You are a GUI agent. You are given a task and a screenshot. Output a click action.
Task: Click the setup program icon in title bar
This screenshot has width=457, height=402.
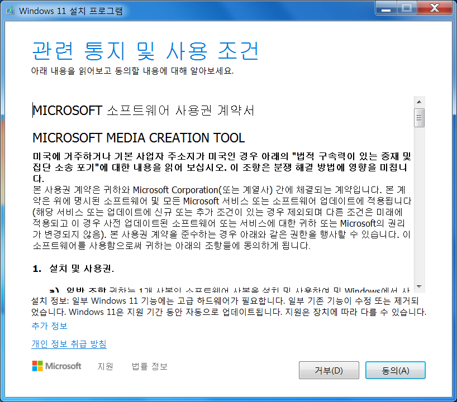coord(11,11)
